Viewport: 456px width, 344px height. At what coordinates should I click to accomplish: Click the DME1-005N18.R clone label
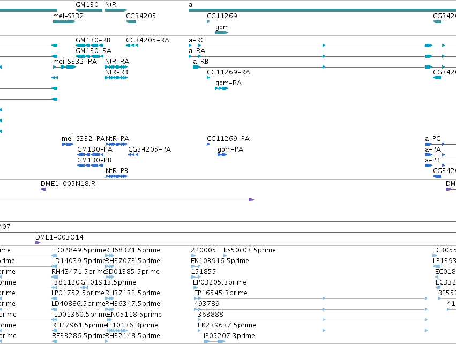[x=68, y=183]
